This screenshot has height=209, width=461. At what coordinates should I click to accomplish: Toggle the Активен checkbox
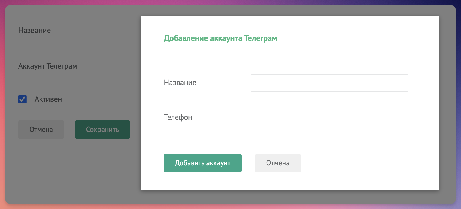(x=22, y=99)
